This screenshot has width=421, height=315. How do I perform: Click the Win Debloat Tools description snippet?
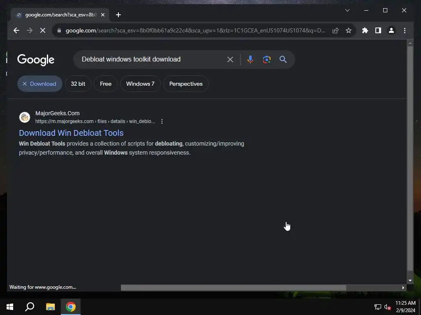131,148
